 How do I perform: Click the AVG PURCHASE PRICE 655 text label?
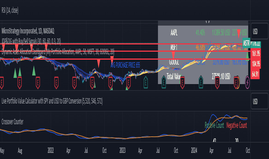coord(125,65)
